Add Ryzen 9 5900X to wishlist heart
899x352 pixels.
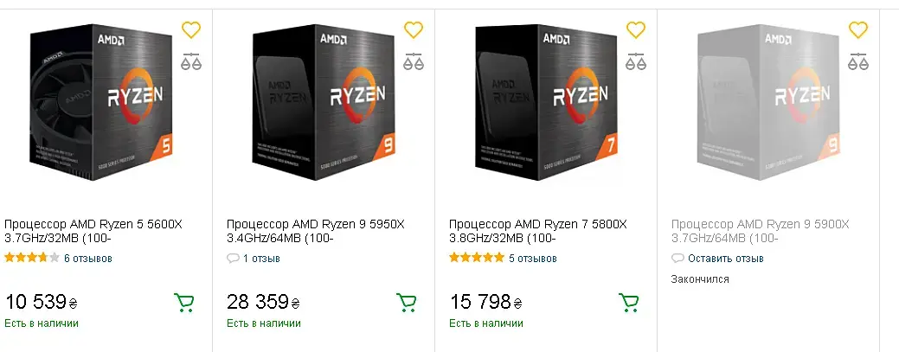click(857, 29)
